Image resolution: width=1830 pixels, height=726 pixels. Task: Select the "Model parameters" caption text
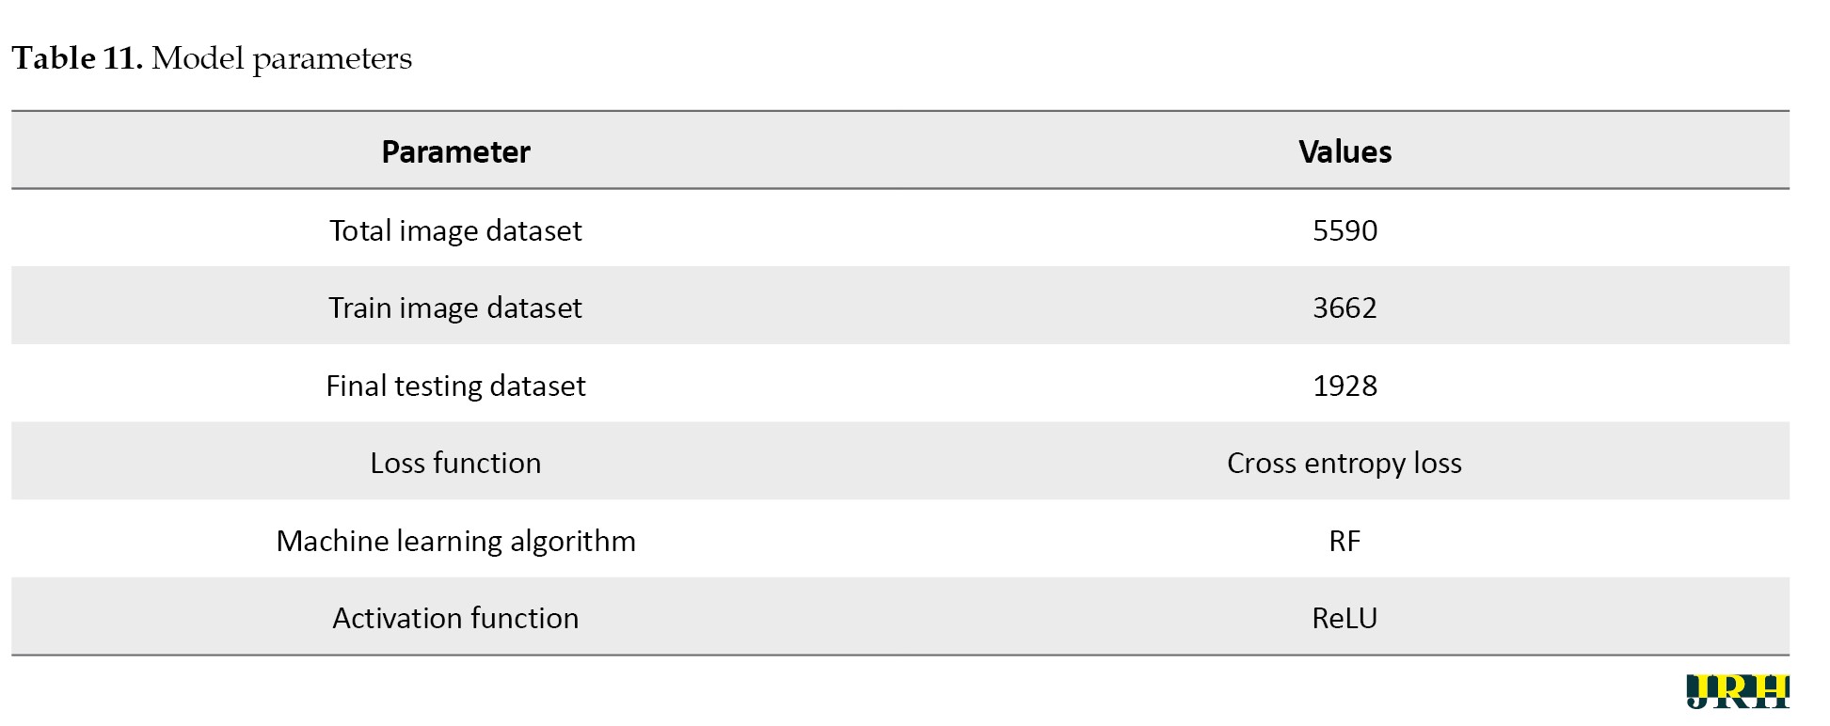coord(281,58)
